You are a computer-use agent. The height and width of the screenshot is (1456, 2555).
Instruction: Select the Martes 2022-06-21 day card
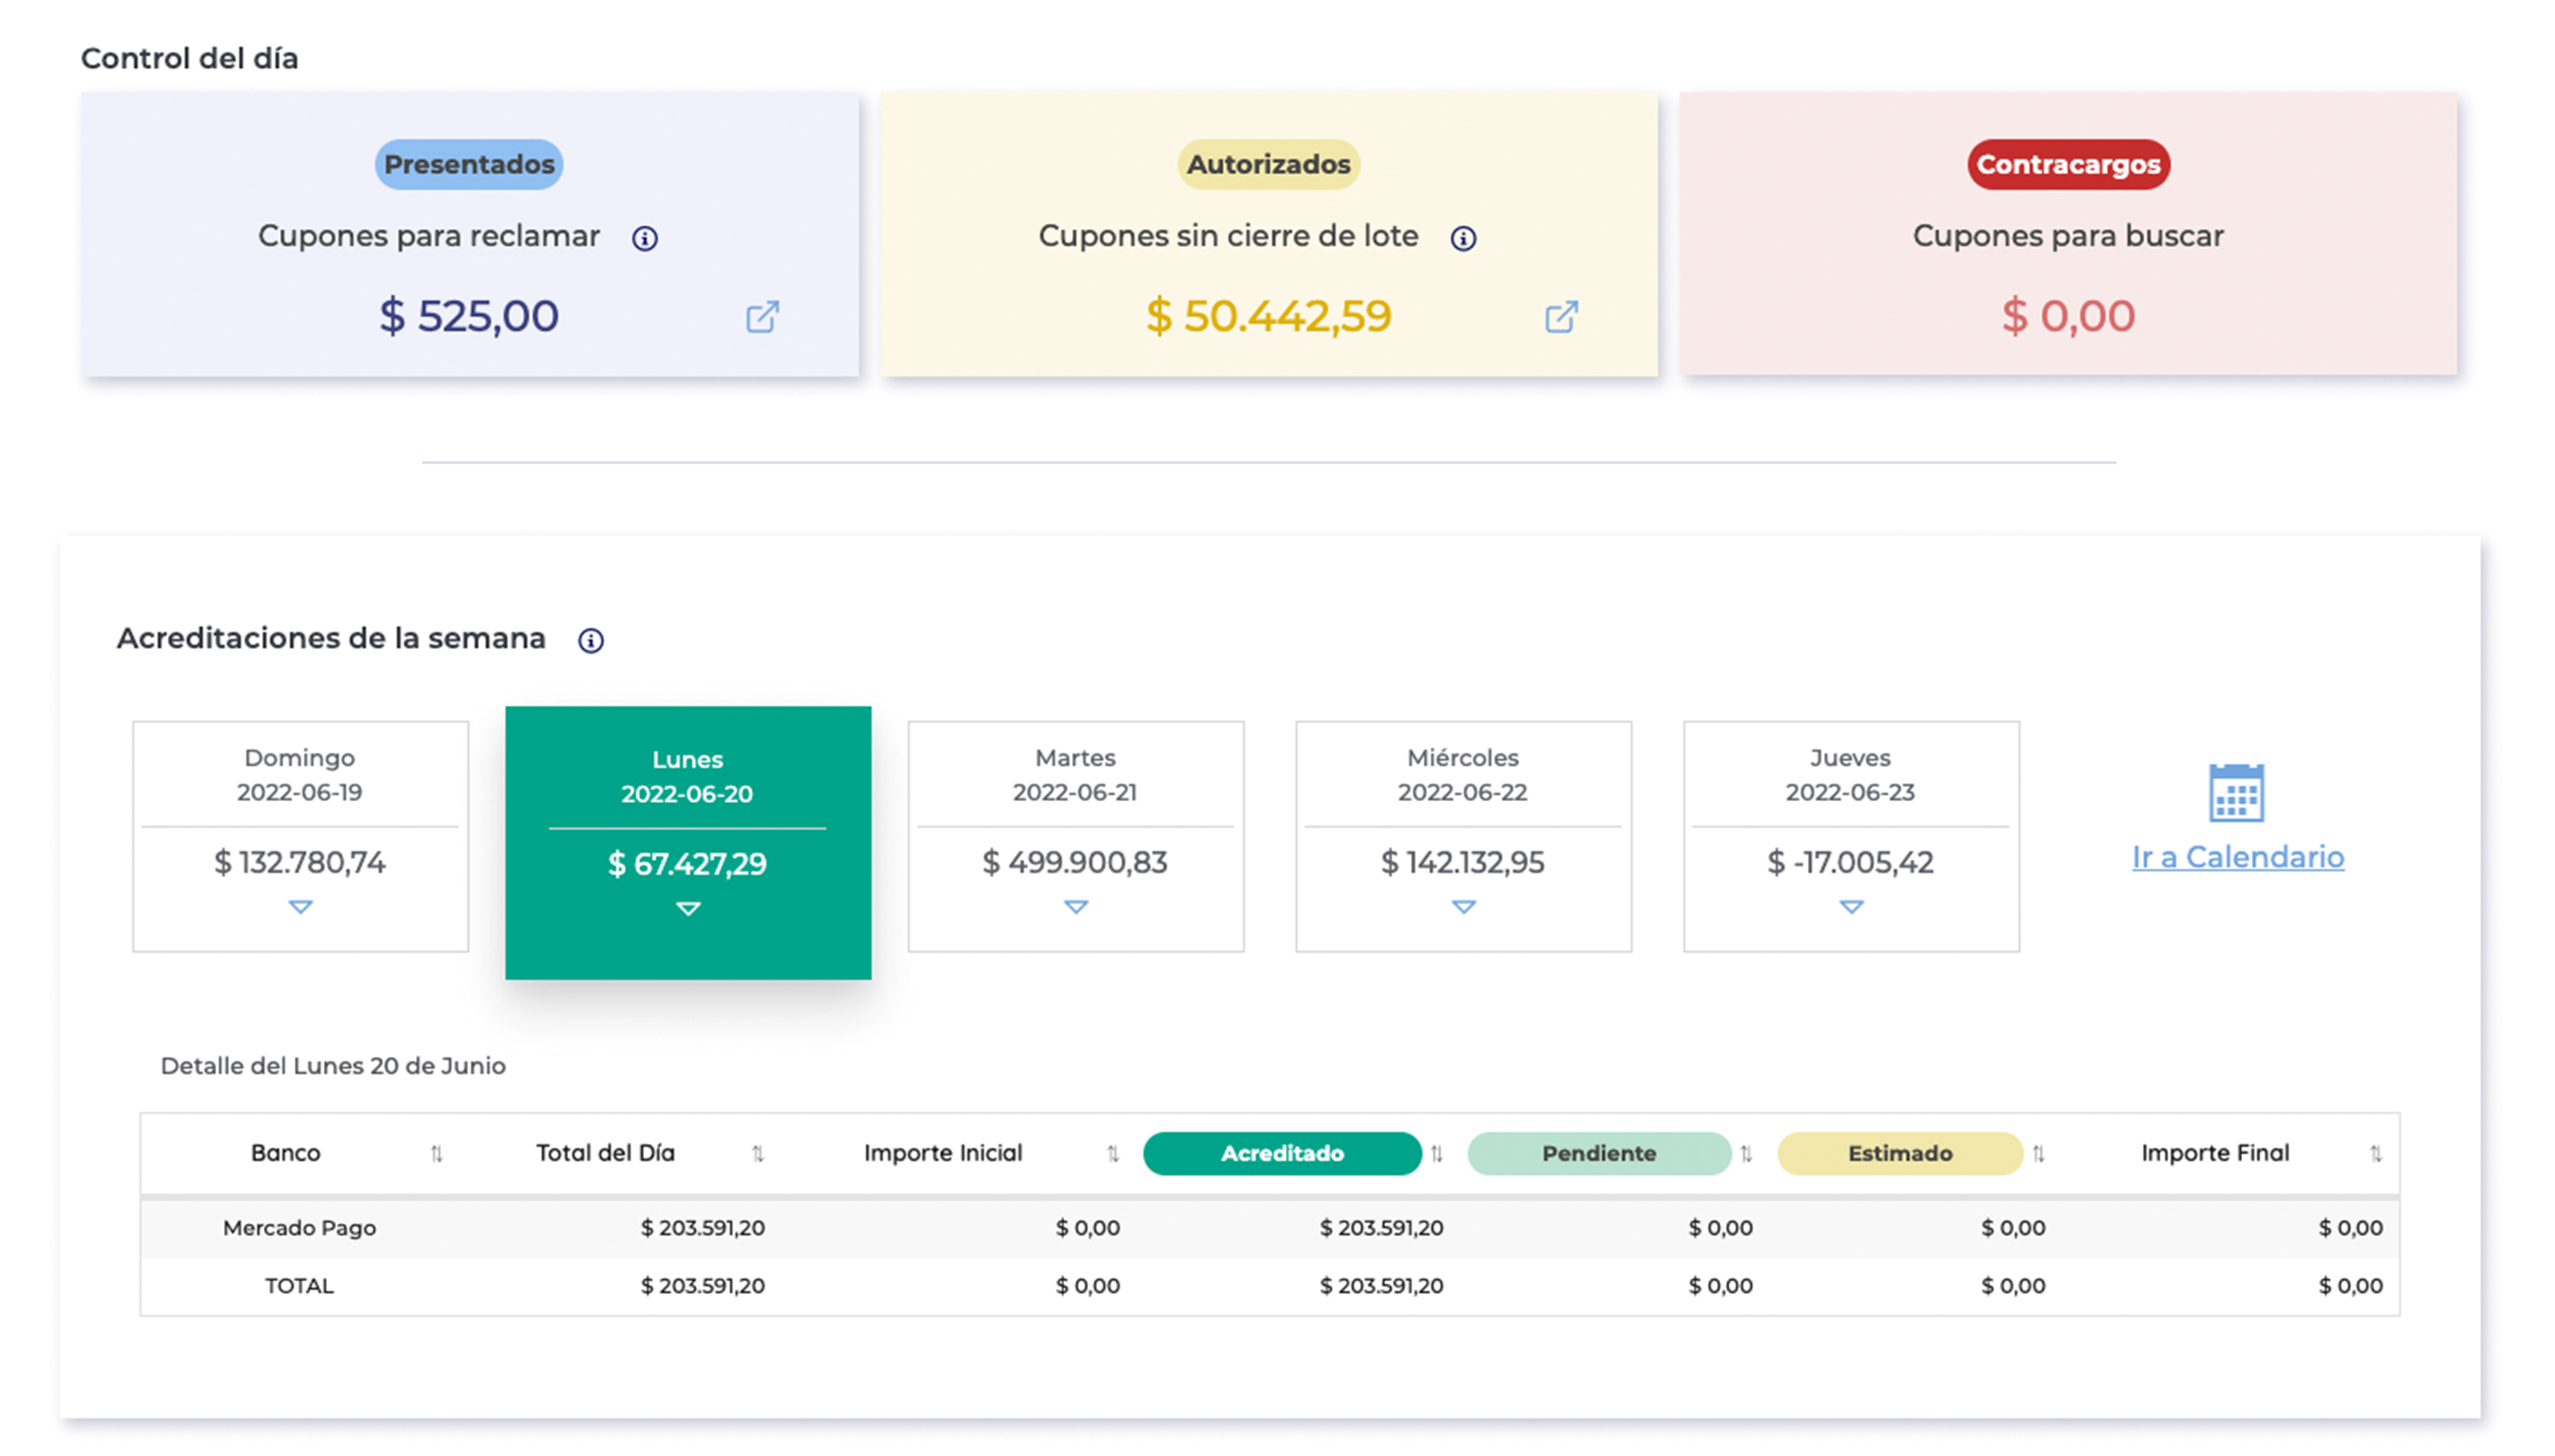pos(1076,836)
